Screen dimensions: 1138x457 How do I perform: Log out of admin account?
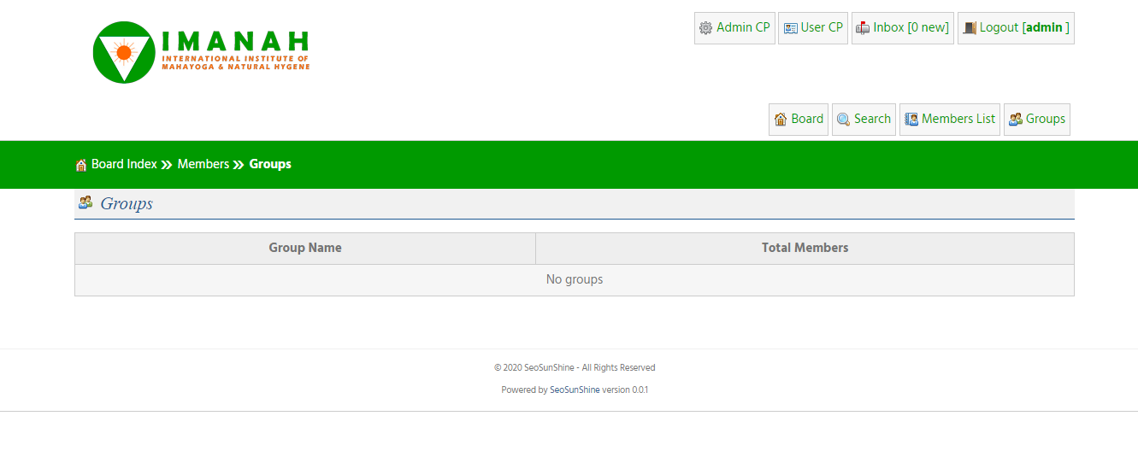(x=1016, y=28)
